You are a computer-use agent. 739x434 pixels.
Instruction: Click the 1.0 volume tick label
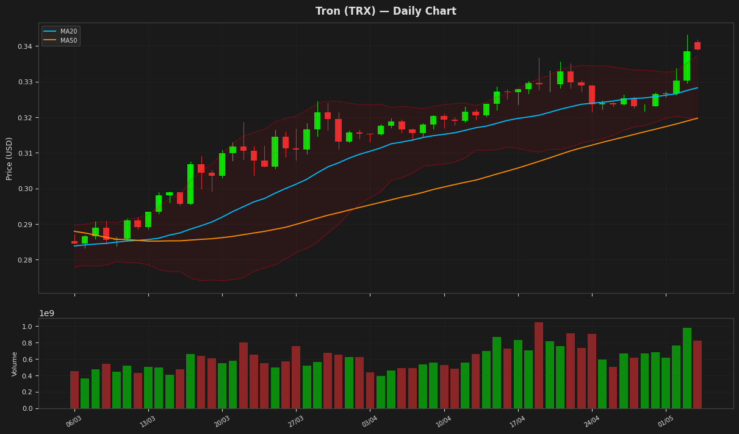click(27, 327)
